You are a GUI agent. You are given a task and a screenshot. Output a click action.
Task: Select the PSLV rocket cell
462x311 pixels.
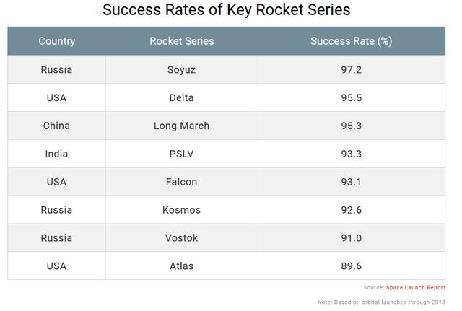181,154
